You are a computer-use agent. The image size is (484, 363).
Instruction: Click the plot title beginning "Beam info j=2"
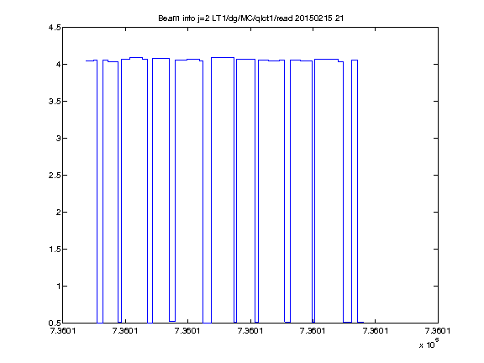click(x=251, y=18)
